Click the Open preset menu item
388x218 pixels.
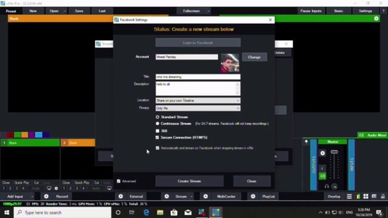(x=54, y=11)
